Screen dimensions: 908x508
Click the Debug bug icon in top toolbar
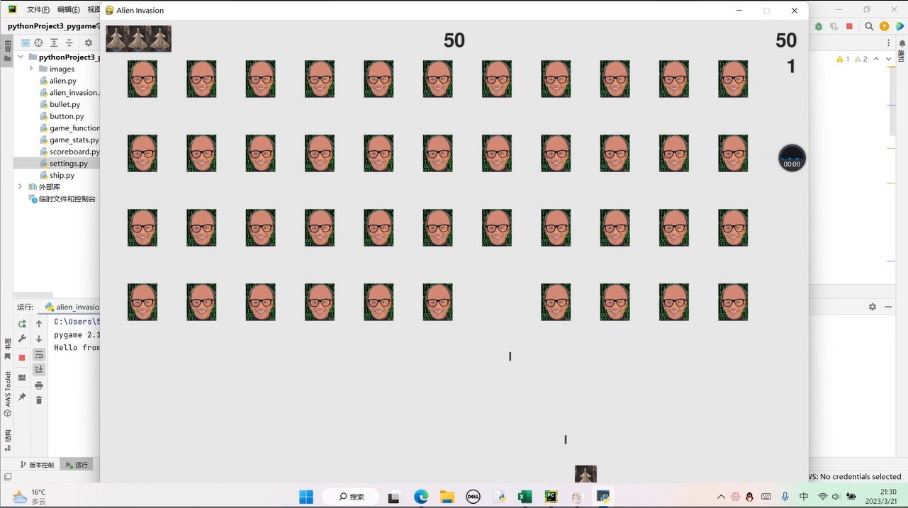coord(819,26)
